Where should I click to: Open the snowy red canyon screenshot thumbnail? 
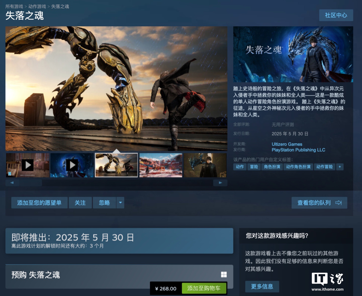pos(161,165)
